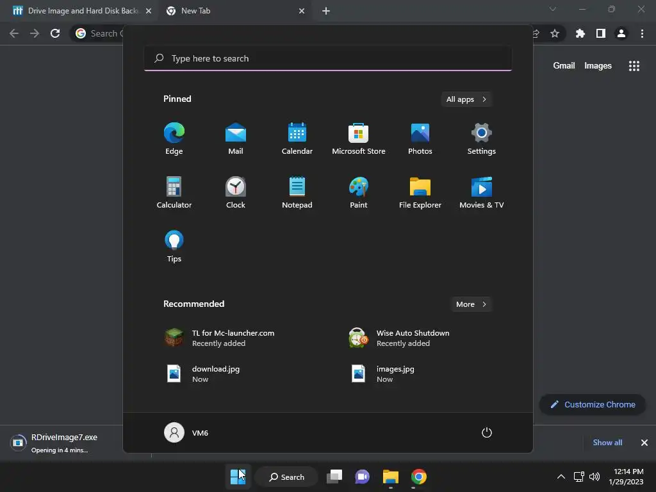Image resolution: width=656 pixels, height=492 pixels.
Task: Open the Chrome tab search dropdown
Action: [553, 9]
